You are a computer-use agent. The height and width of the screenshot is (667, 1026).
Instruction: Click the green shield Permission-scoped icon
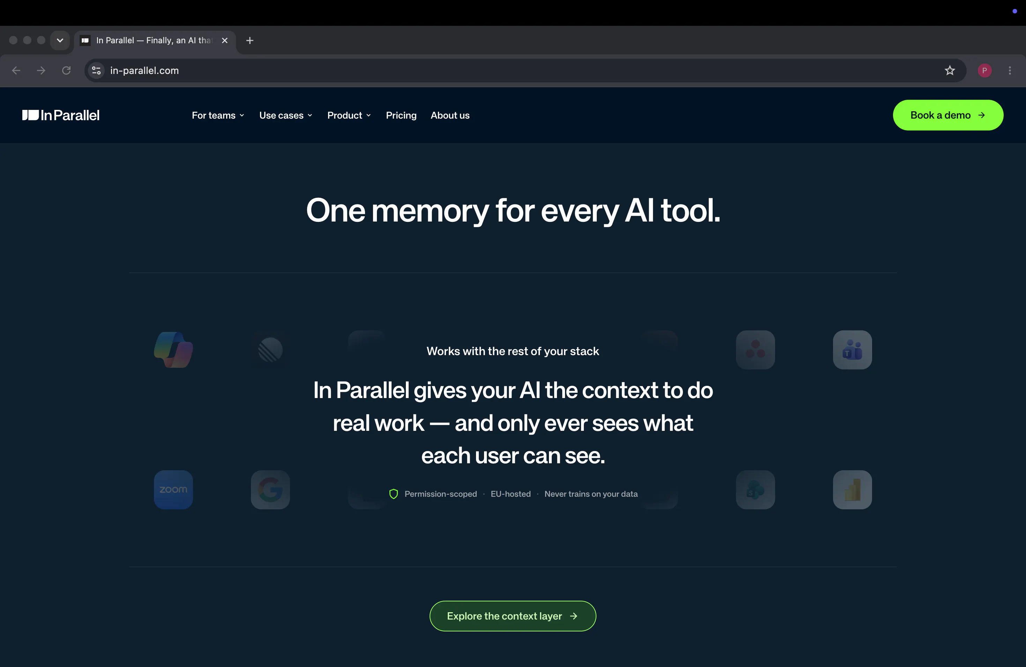(x=394, y=494)
